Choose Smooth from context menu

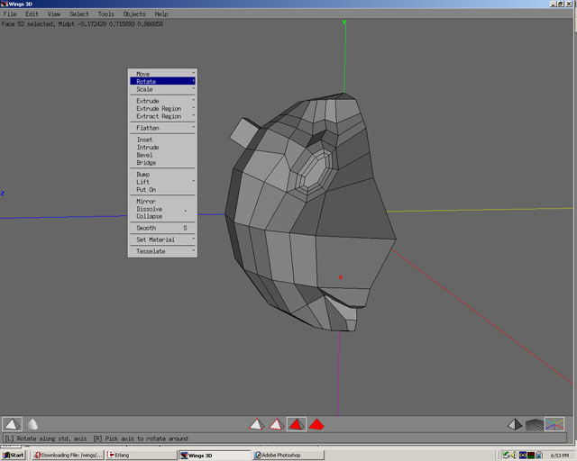(x=162, y=228)
